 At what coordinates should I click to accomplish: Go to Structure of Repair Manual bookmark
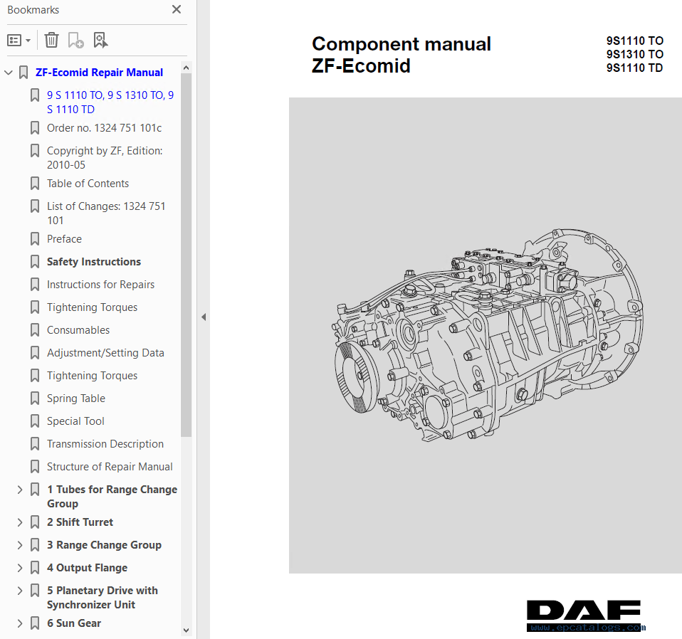[x=110, y=466]
